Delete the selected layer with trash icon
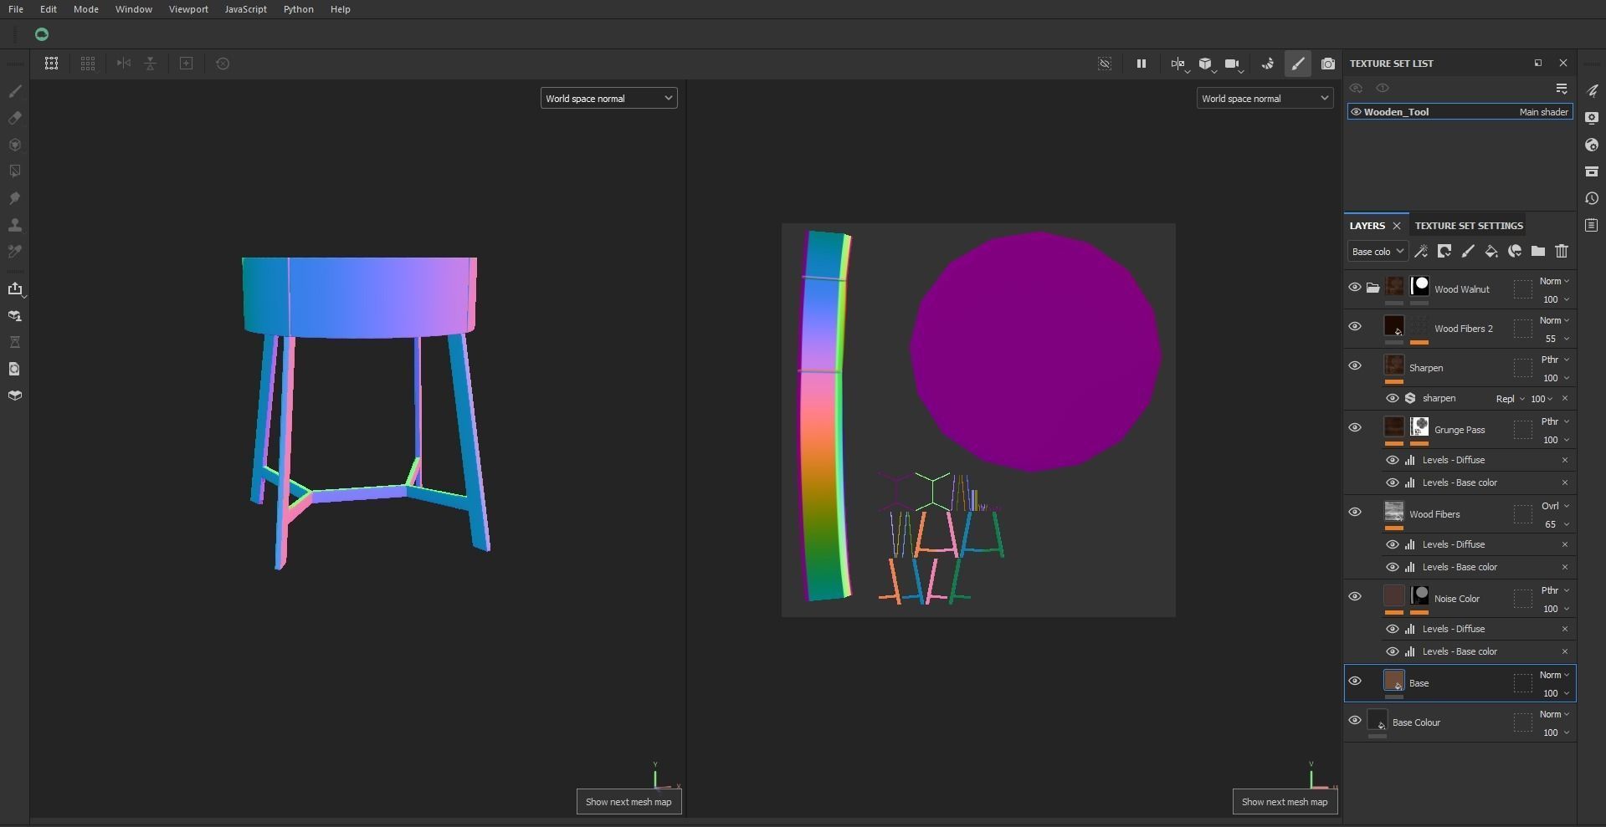1606x827 pixels. tap(1562, 251)
